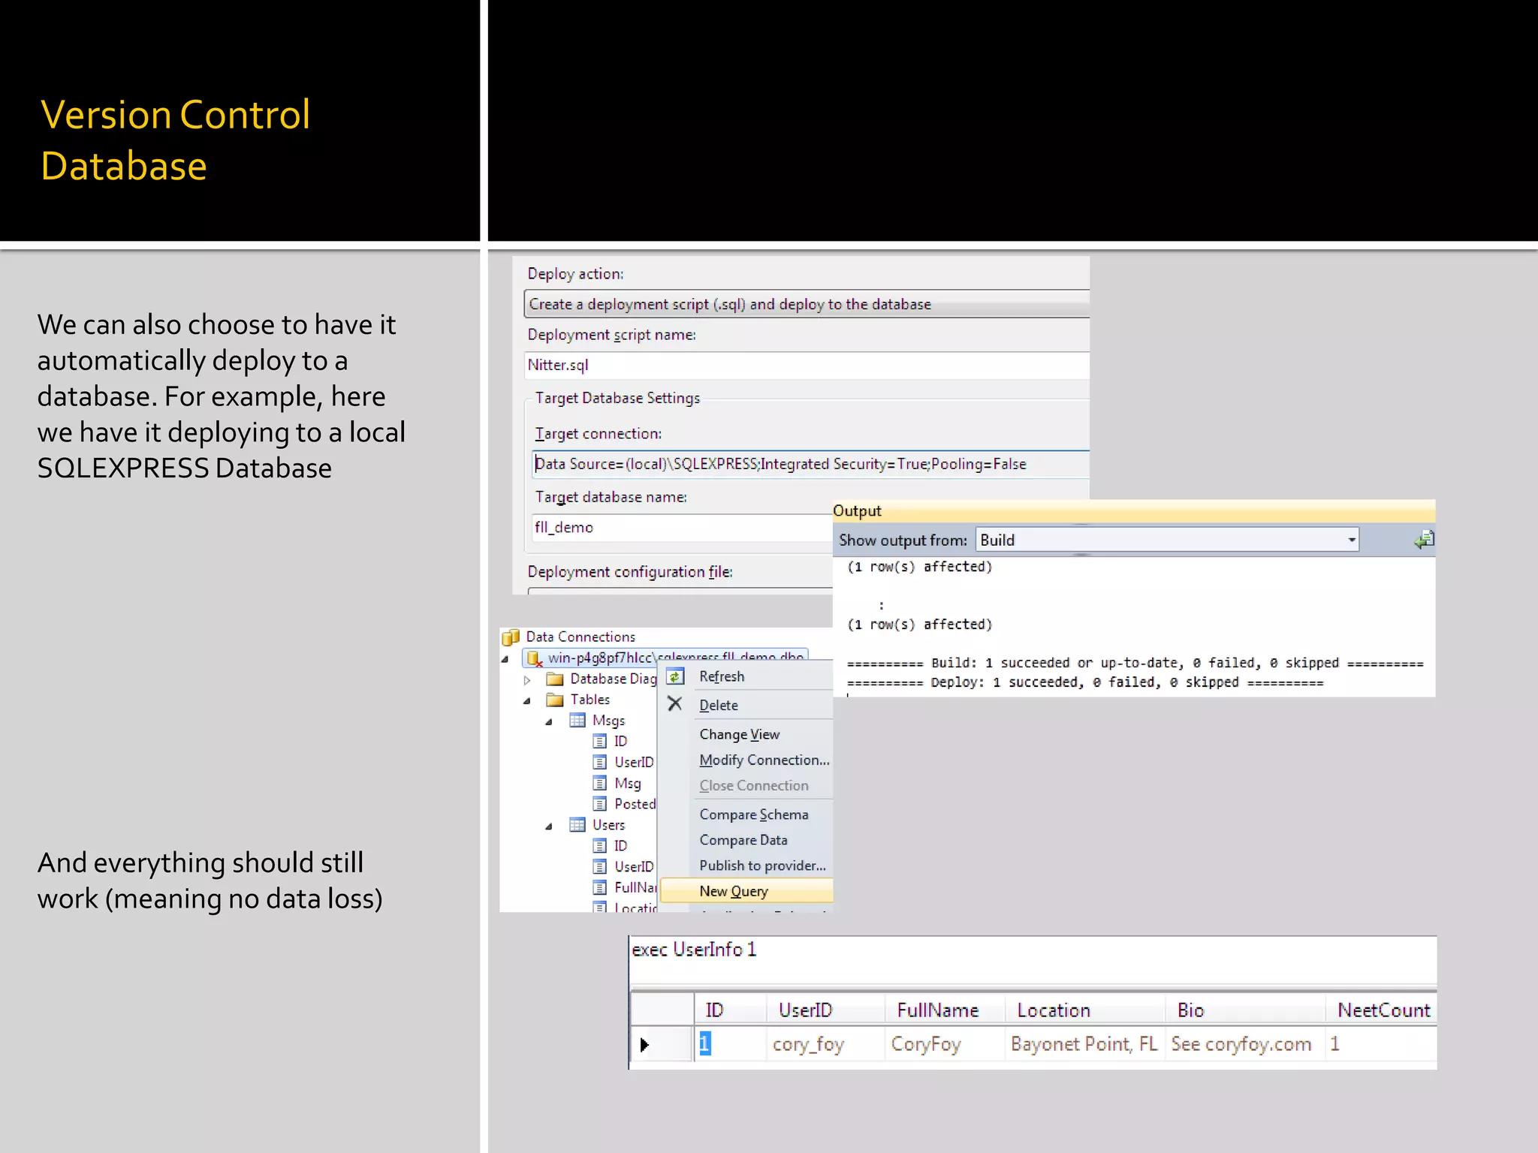Viewport: 1538px width, 1153px height.
Task: Collapse the Users table node
Action: coord(549,826)
